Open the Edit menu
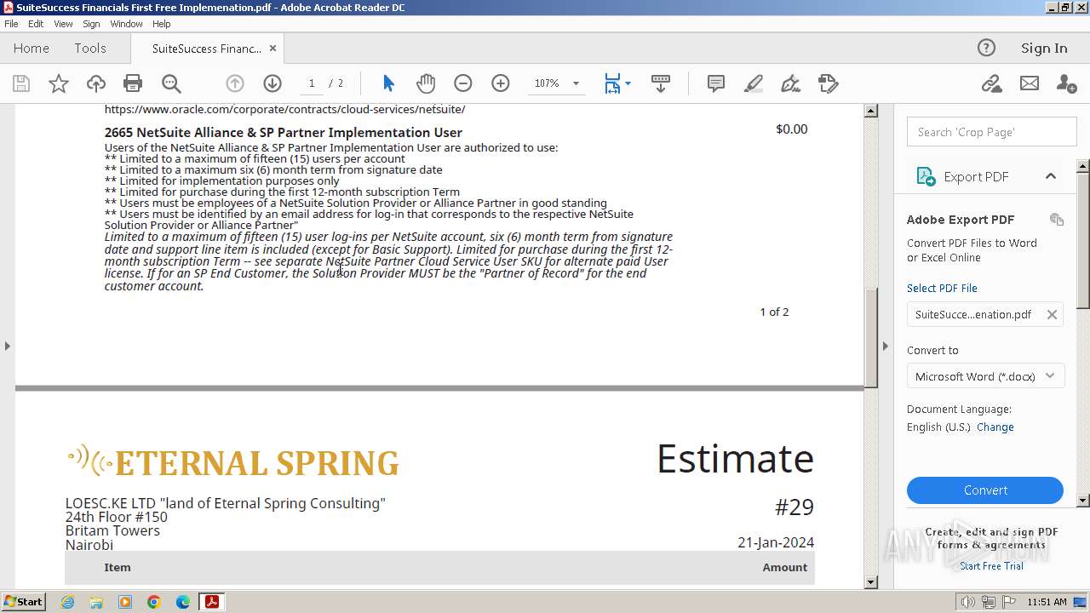 click(x=36, y=24)
